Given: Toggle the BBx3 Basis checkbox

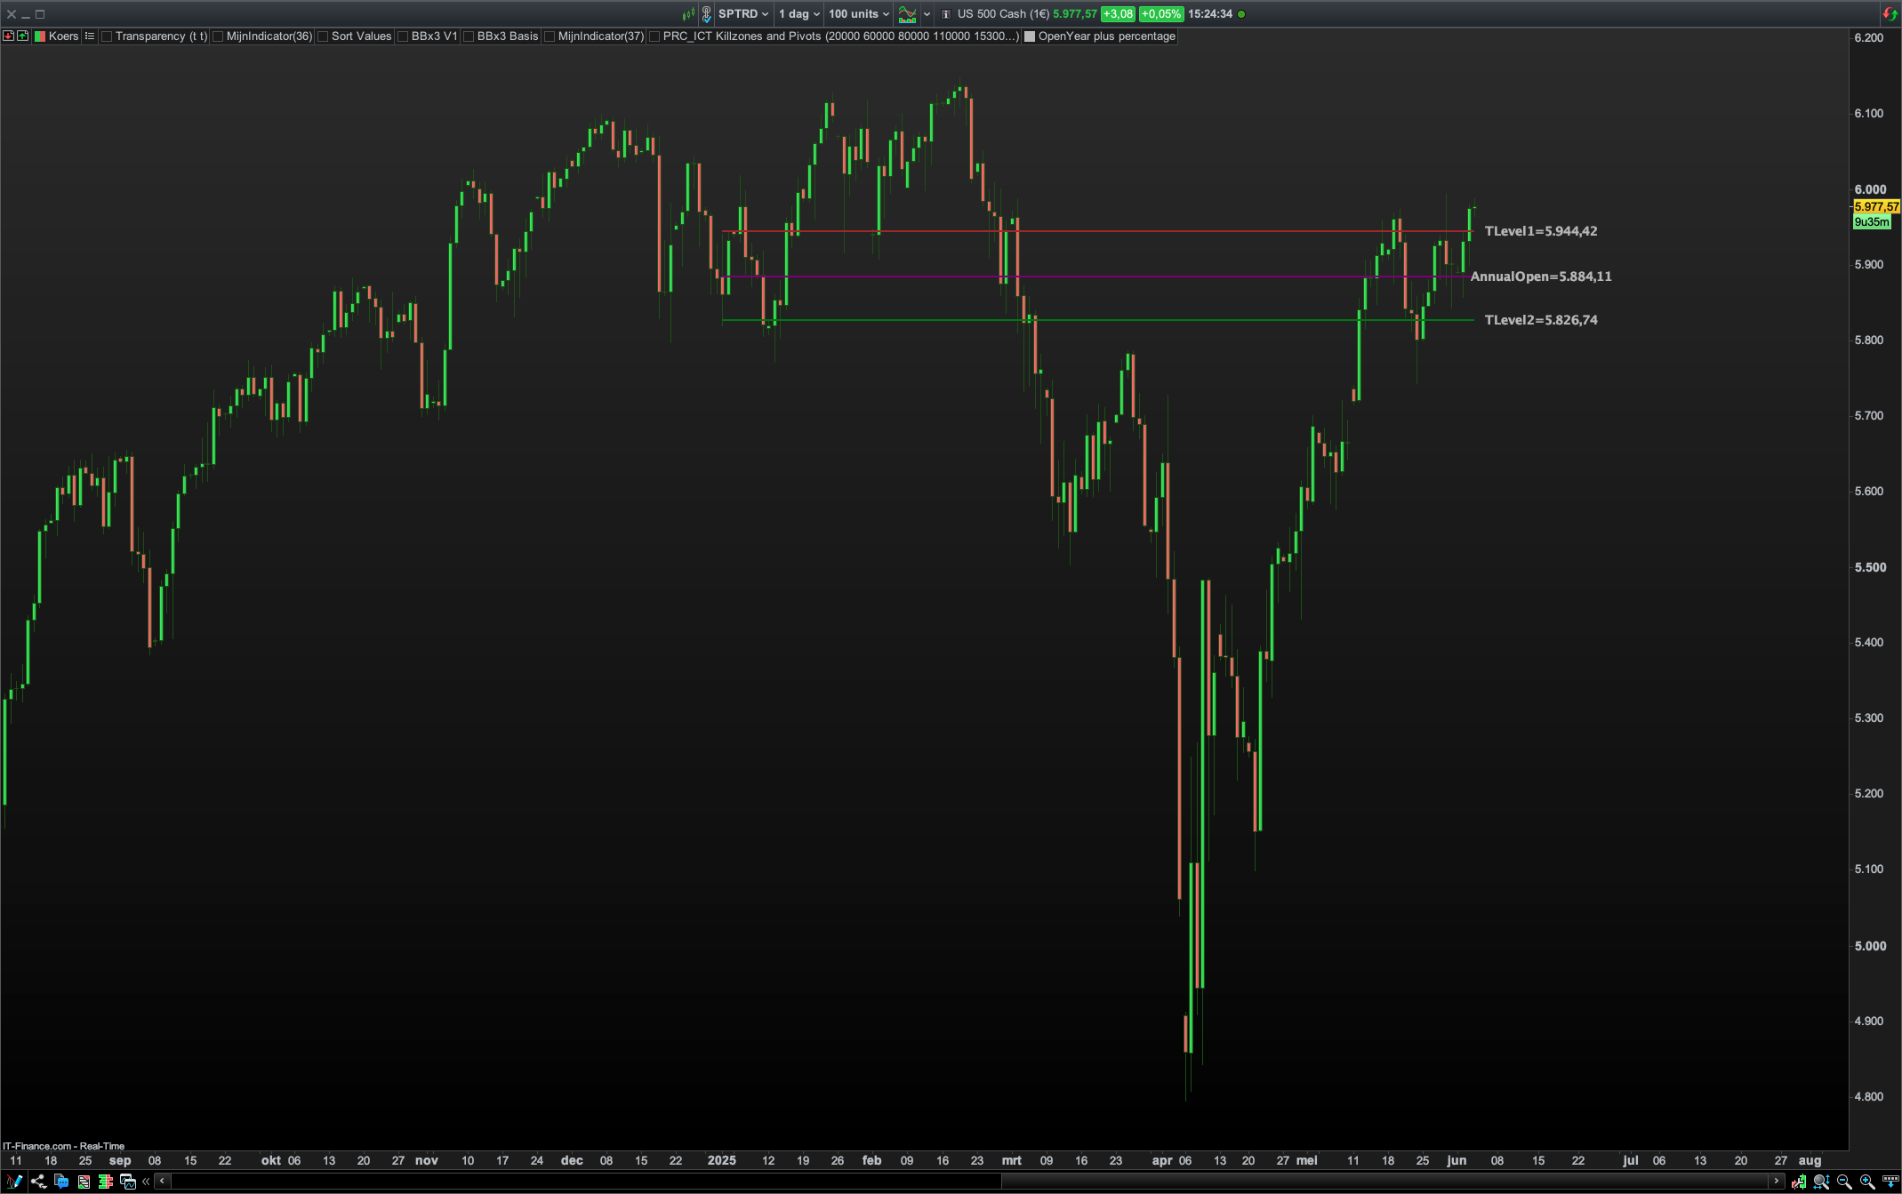Looking at the screenshot, I should (469, 36).
